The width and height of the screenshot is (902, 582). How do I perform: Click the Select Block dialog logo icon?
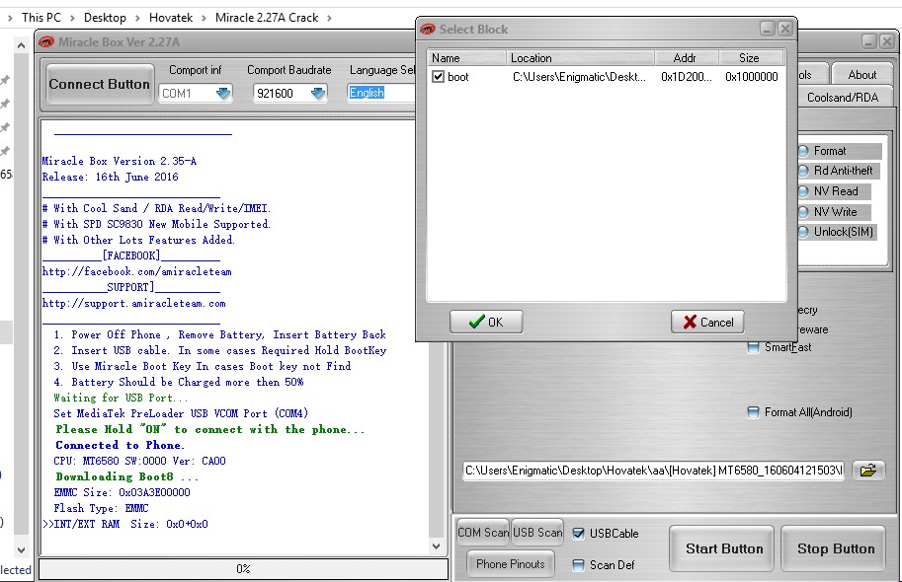tap(428, 30)
